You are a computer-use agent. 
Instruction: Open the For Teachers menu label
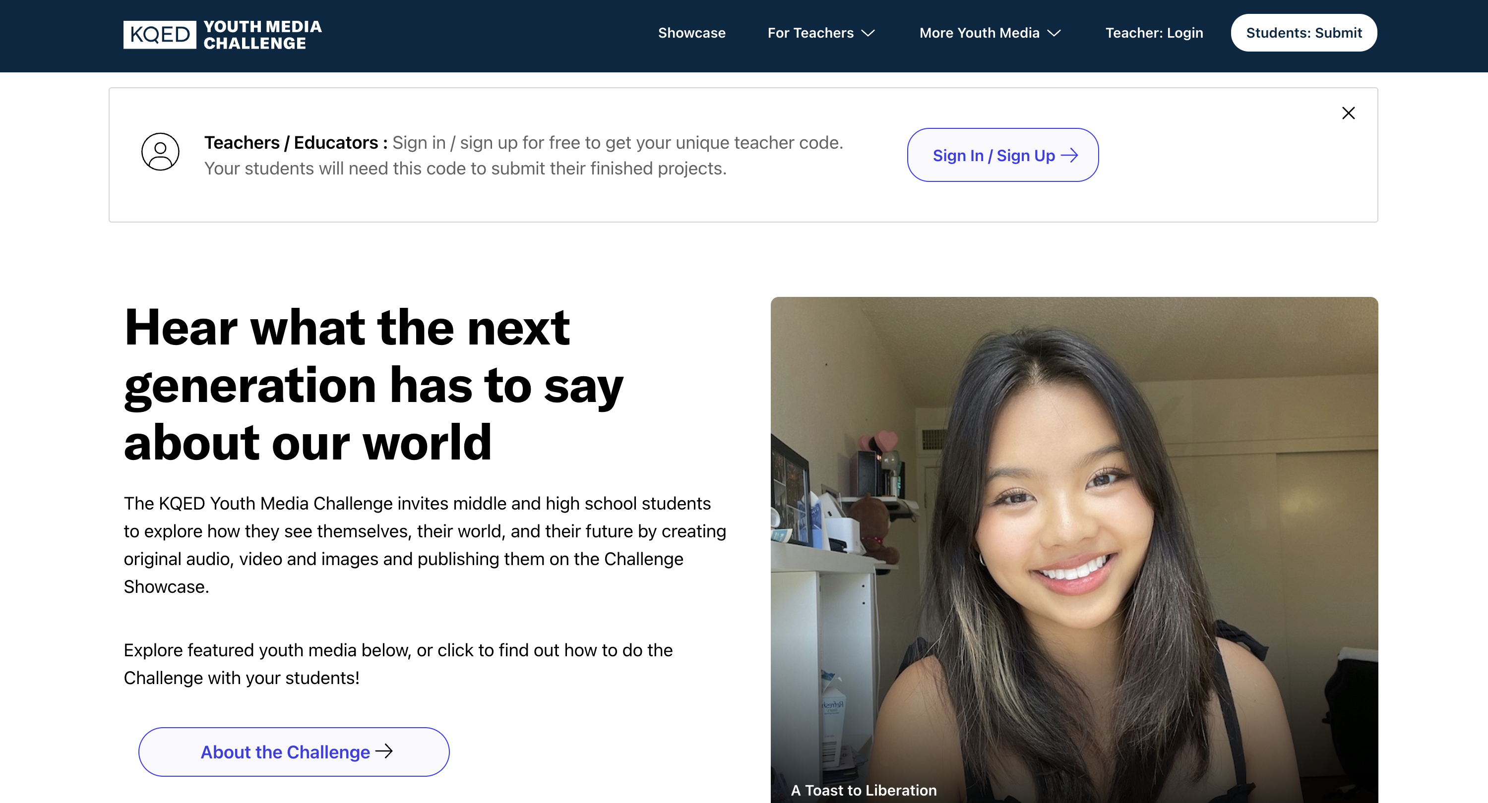[x=810, y=33]
